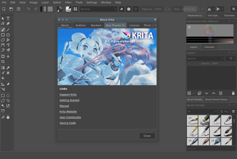Screen dimensions: 237x159
Task: Expand the layer filter dropdown
Action: click(231, 58)
